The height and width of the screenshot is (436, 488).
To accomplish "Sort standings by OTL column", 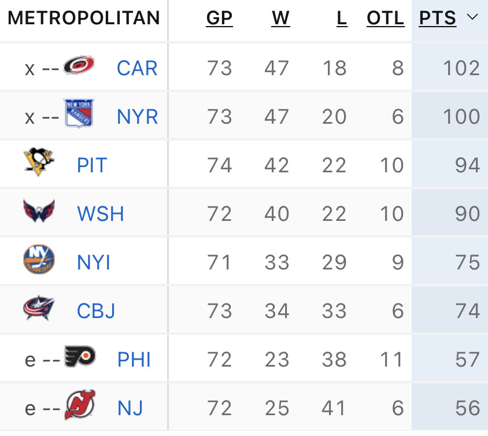I will (386, 19).
